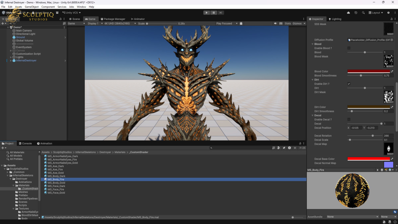Search project by type icon

pyautogui.click(x=279, y=148)
